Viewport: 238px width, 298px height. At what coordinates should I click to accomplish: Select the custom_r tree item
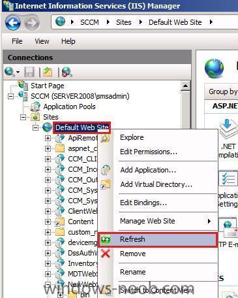[x=82, y=232]
